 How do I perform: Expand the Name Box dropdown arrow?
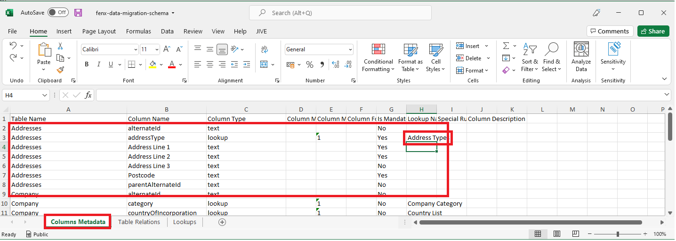[45, 95]
